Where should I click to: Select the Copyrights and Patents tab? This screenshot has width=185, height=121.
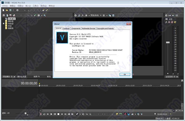[105, 28]
